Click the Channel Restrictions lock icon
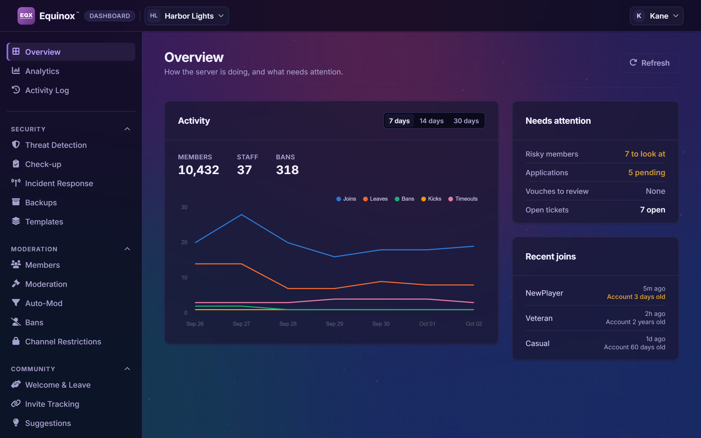 tap(16, 341)
